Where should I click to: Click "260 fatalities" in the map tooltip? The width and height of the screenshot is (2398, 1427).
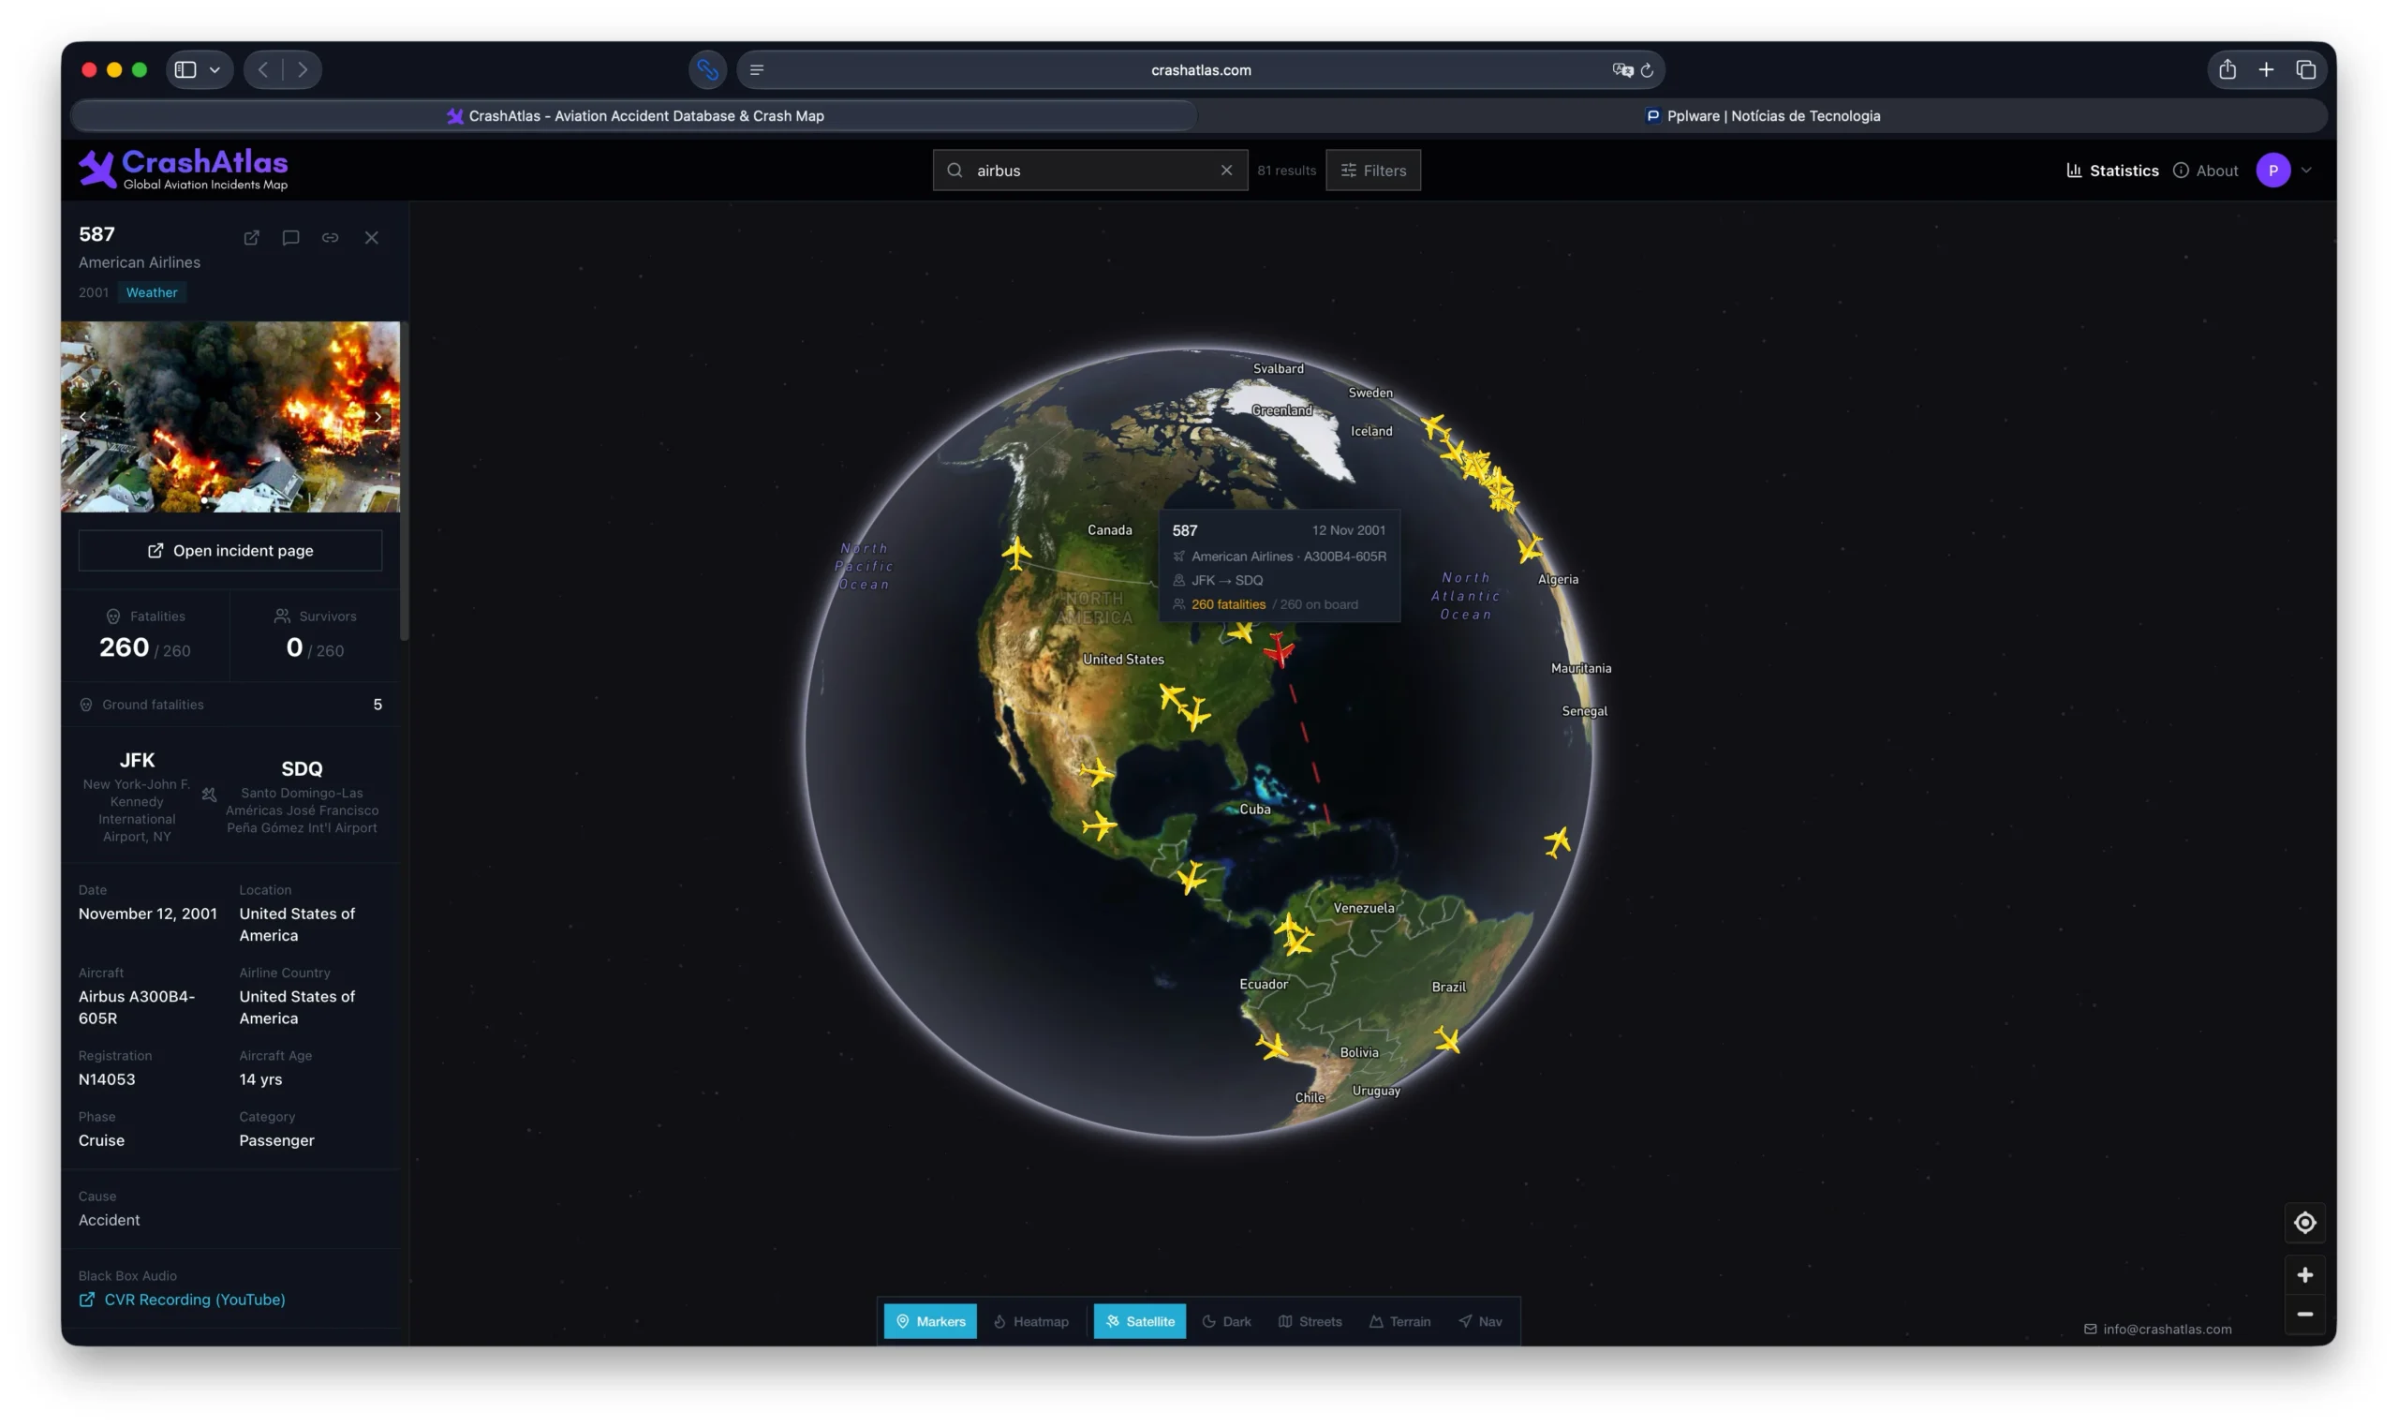click(x=1228, y=605)
